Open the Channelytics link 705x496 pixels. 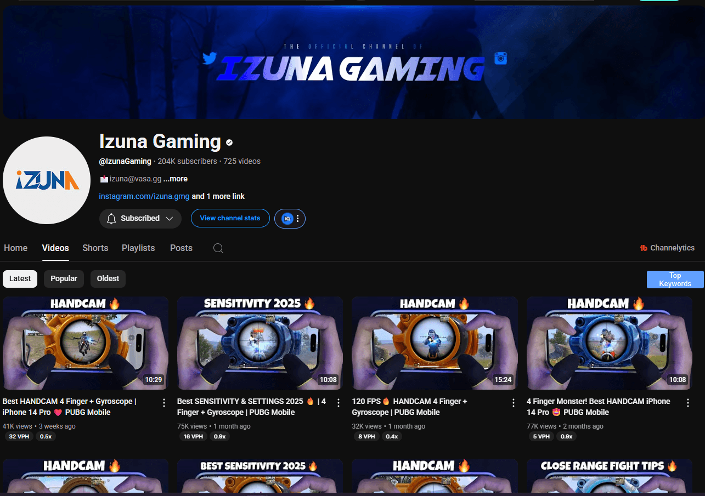668,248
